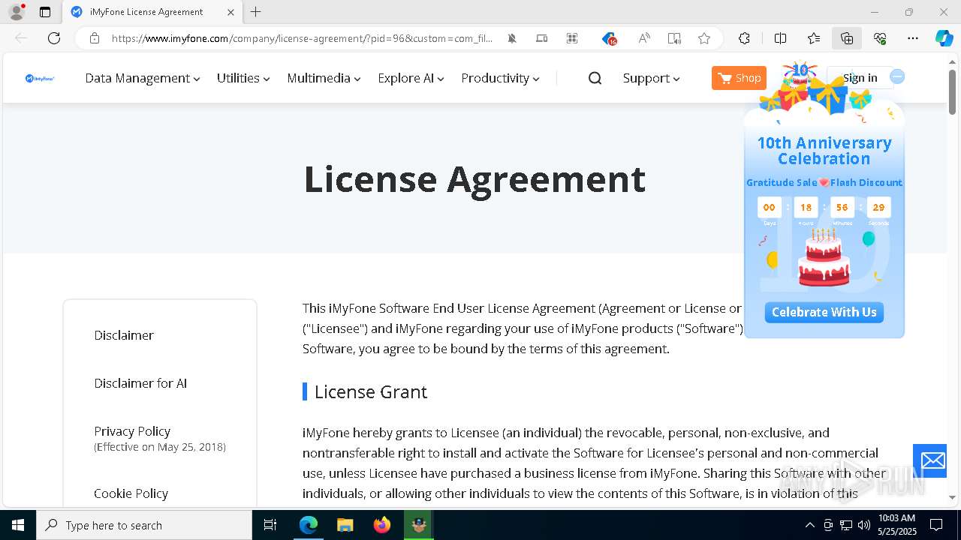Open the app available/cast device icon

542,38
